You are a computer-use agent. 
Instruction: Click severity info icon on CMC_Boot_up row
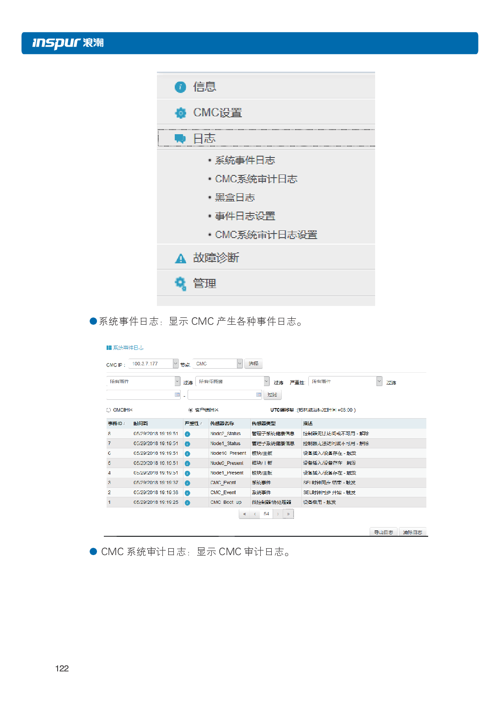click(x=187, y=502)
